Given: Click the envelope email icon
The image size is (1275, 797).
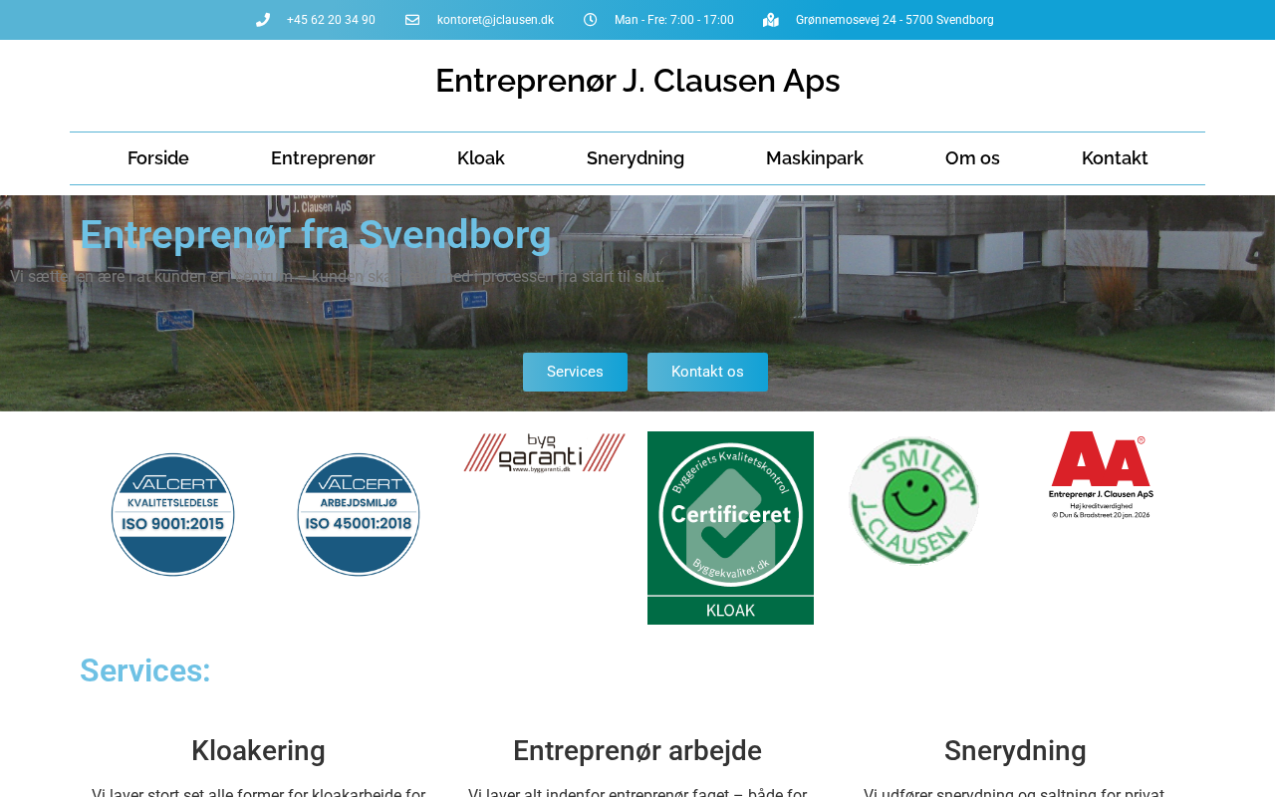Looking at the screenshot, I should [412, 20].
